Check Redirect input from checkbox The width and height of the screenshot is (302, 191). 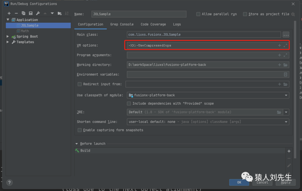click(x=79, y=84)
